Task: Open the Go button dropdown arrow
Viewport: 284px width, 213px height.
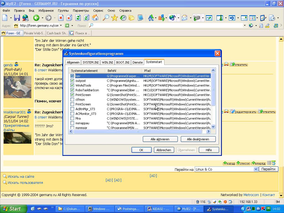Action: [72, 26]
